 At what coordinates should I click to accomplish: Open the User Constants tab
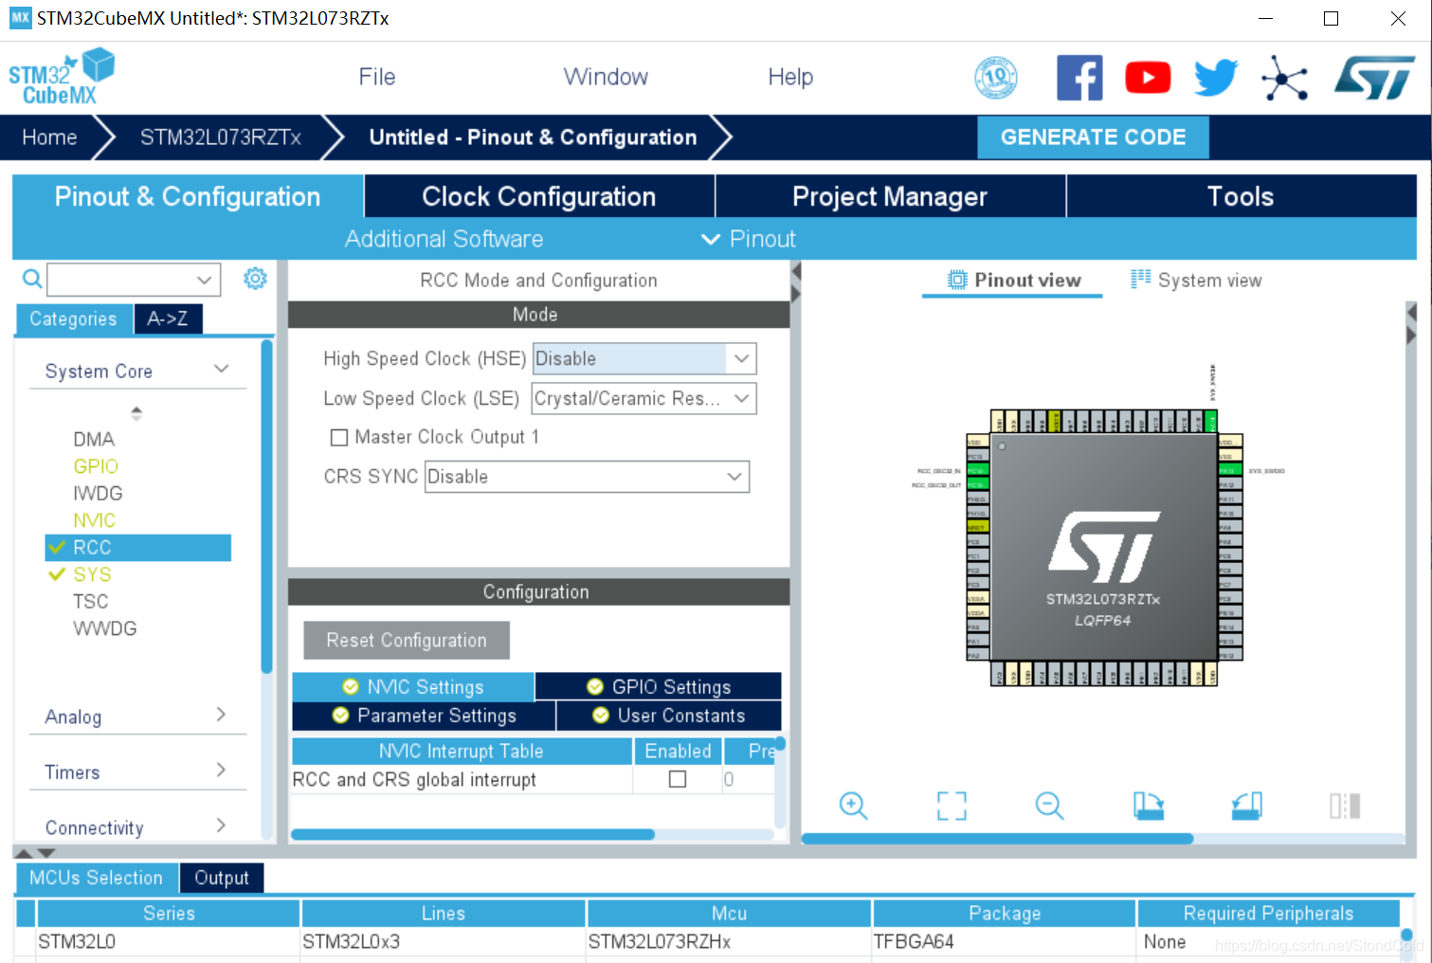[669, 716]
